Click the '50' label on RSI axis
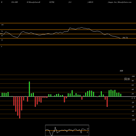 point(2,36)
